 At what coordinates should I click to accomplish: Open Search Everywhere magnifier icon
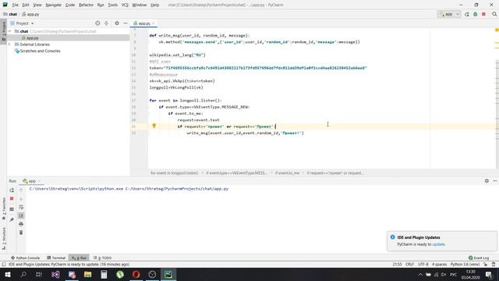point(494,14)
